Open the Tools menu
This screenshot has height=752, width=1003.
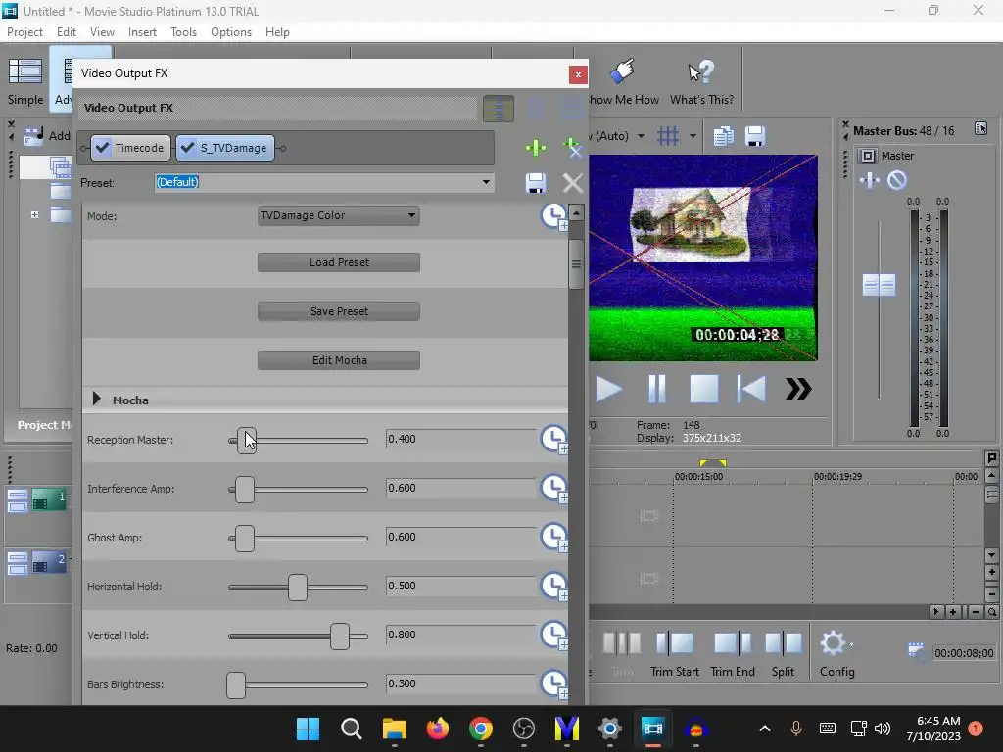point(183,32)
